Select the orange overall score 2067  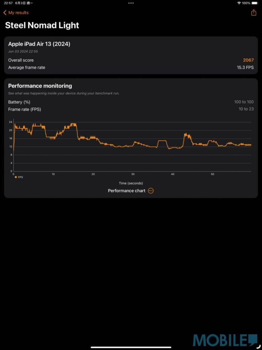click(248, 60)
